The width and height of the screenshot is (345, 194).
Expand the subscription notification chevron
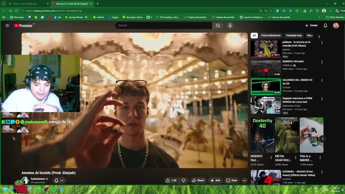tap(62, 181)
